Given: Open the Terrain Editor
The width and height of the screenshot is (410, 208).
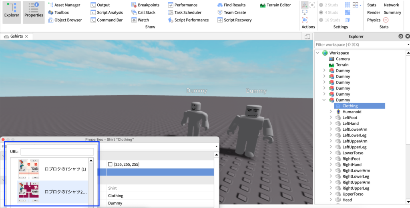Looking at the screenshot, I should (x=275, y=5).
